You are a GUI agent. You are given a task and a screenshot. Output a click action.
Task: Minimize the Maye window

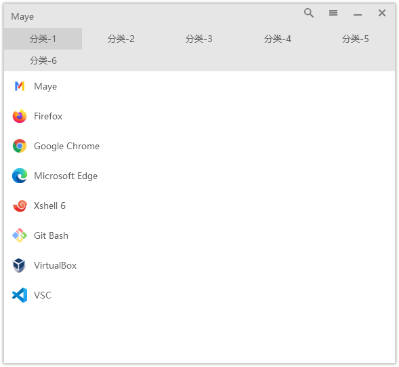click(358, 15)
